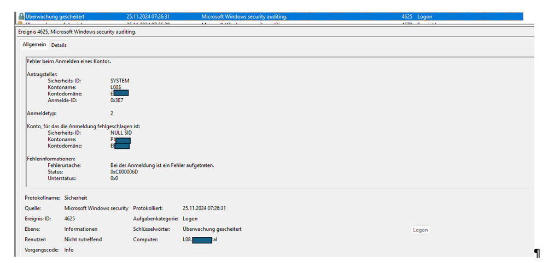Click the 'Ereignis 4625' header bar

pos(276,32)
